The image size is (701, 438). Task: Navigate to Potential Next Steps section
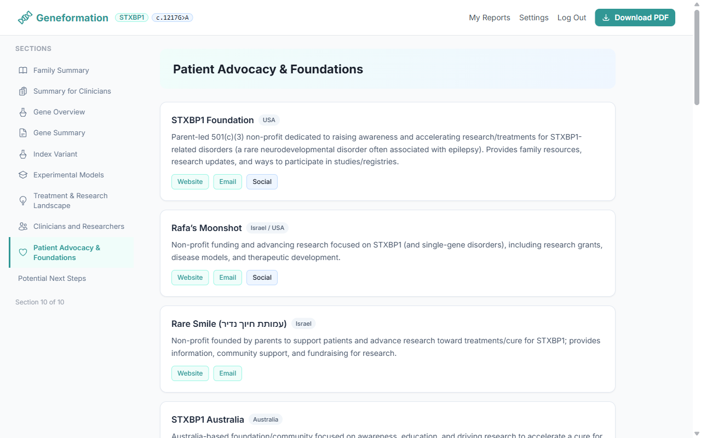[51, 278]
